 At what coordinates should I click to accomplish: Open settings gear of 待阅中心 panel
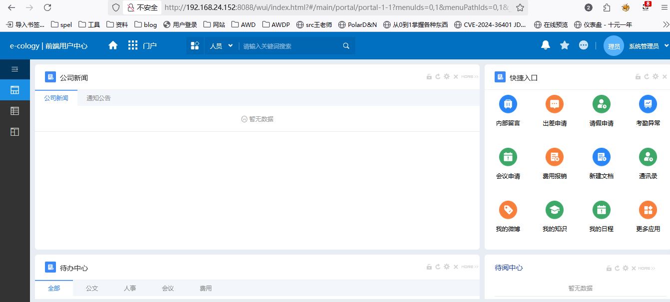point(626,268)
